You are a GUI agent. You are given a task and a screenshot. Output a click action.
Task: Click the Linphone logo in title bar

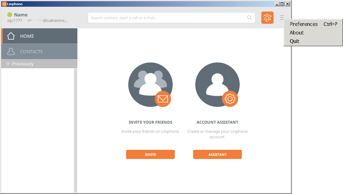point(4,4)
